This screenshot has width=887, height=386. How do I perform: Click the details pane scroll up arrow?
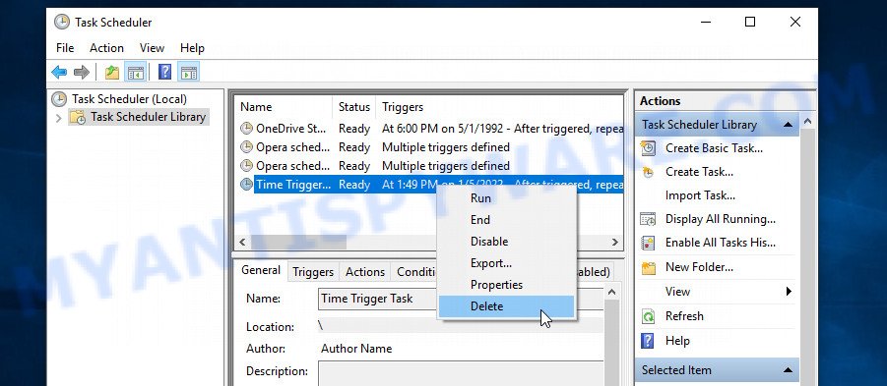[611, 293]
